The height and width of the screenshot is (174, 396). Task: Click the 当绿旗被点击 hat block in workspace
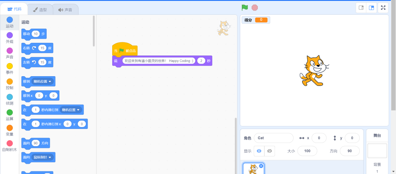click(125, 49)
